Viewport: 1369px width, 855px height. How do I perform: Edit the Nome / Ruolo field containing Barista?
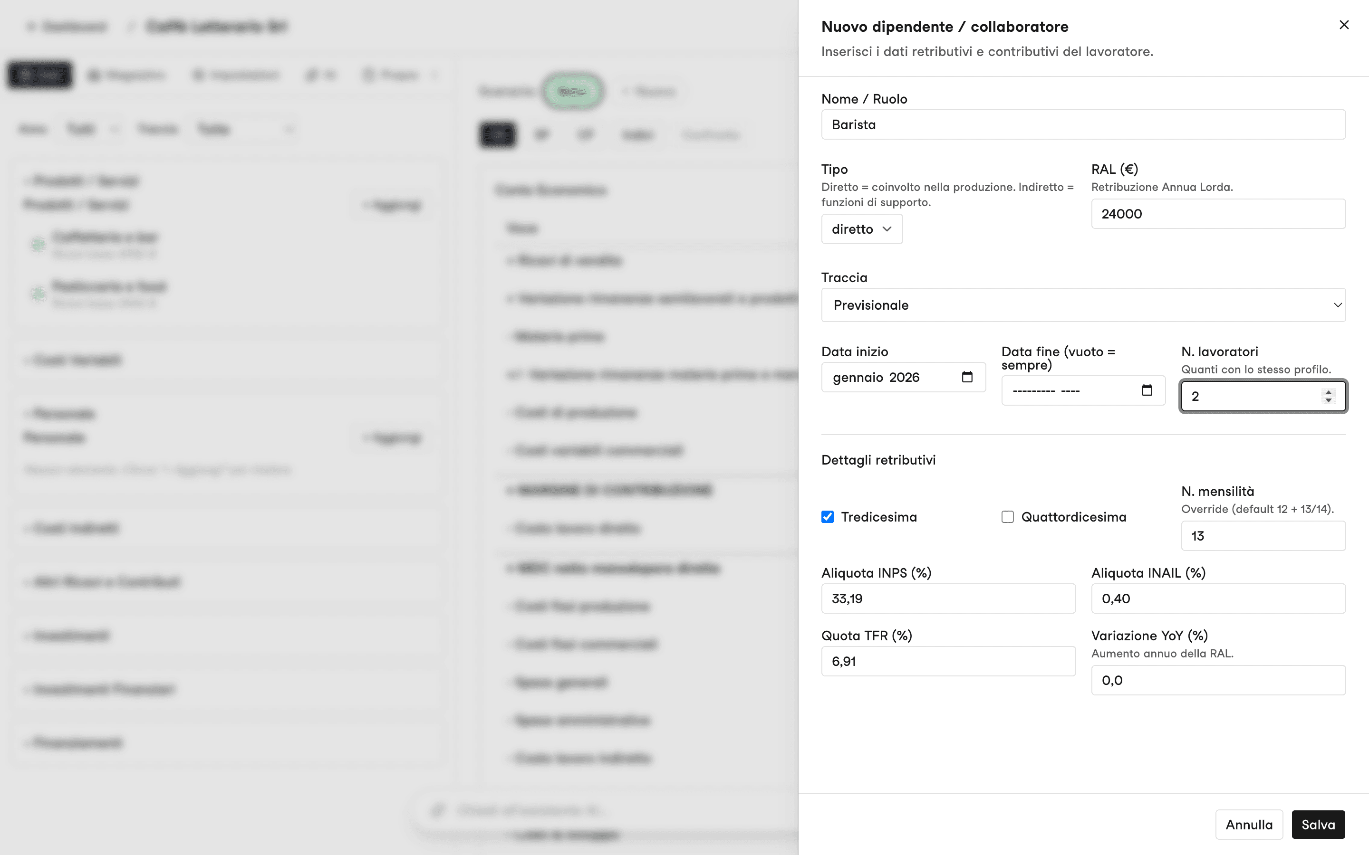point(1083,124)
